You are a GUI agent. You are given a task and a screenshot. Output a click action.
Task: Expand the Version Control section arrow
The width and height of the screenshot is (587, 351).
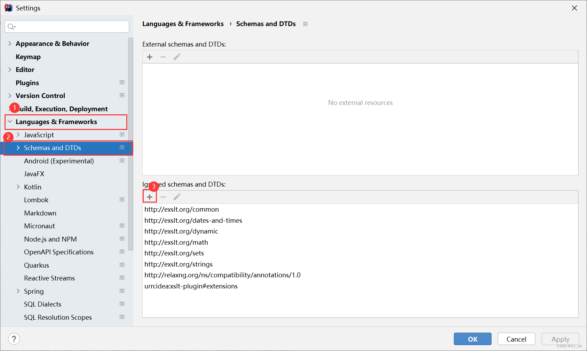(10, 96)
